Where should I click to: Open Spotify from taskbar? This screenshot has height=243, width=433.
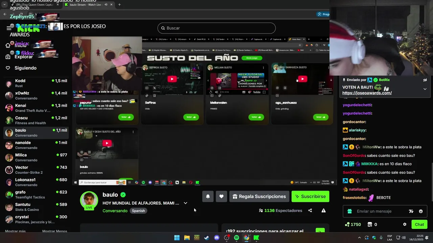click(236, 238)
